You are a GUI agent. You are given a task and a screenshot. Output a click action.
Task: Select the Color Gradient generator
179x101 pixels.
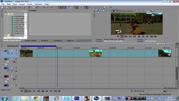click(x=19, y=19)
